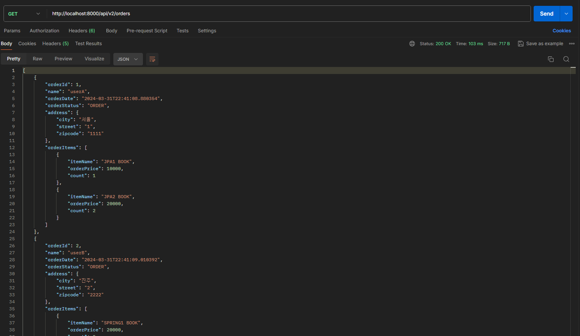Image resolution: width=580 pixels, height=336 pixels.
Task: Select the Pretty view mode
Action: point(14,59)
